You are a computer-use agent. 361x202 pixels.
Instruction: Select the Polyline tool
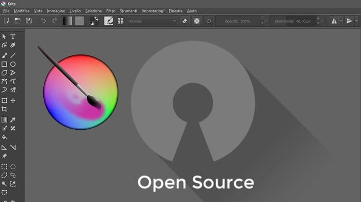point(13,73)
